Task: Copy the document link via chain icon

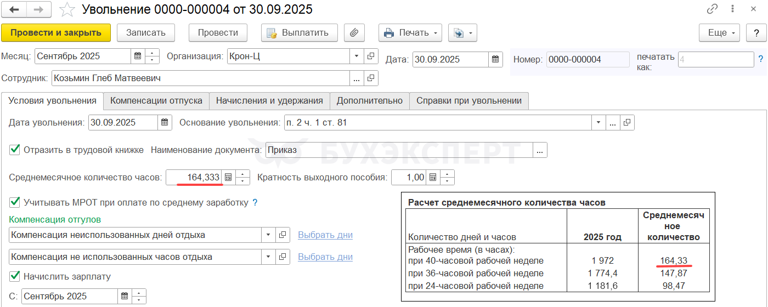Action: 713,9
